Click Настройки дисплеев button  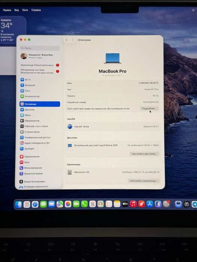(x=144, y=154)
